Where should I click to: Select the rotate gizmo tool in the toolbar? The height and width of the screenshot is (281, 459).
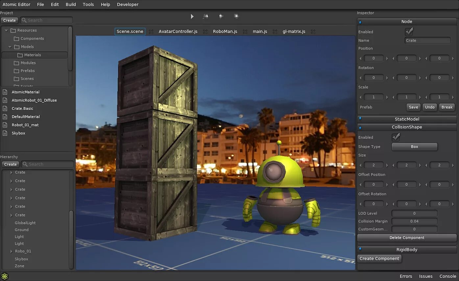[221, 16]
